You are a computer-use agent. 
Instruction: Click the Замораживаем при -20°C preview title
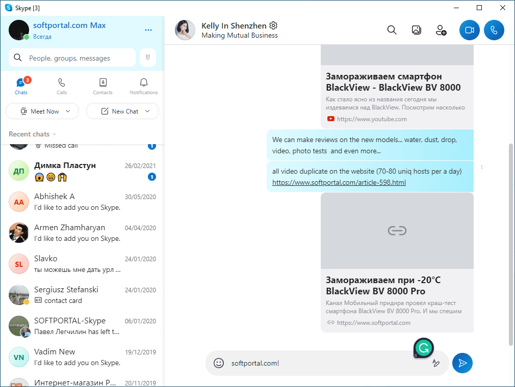coord(383,286)
